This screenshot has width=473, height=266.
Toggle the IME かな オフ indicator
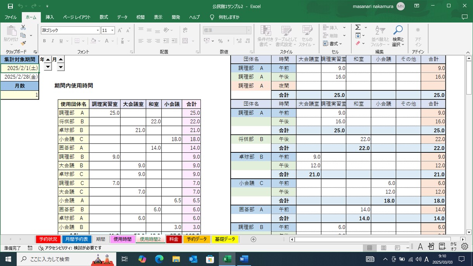point(453,246)
